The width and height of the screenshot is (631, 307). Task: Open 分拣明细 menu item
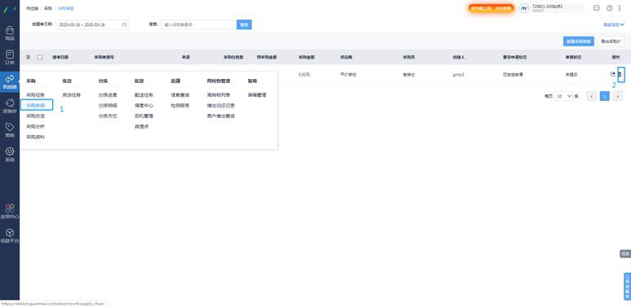[x=108, y=105]
